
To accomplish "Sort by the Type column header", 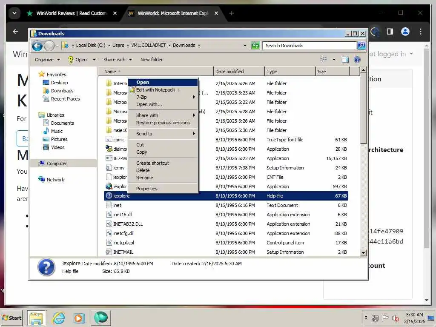I will click(x=290, y=72).
